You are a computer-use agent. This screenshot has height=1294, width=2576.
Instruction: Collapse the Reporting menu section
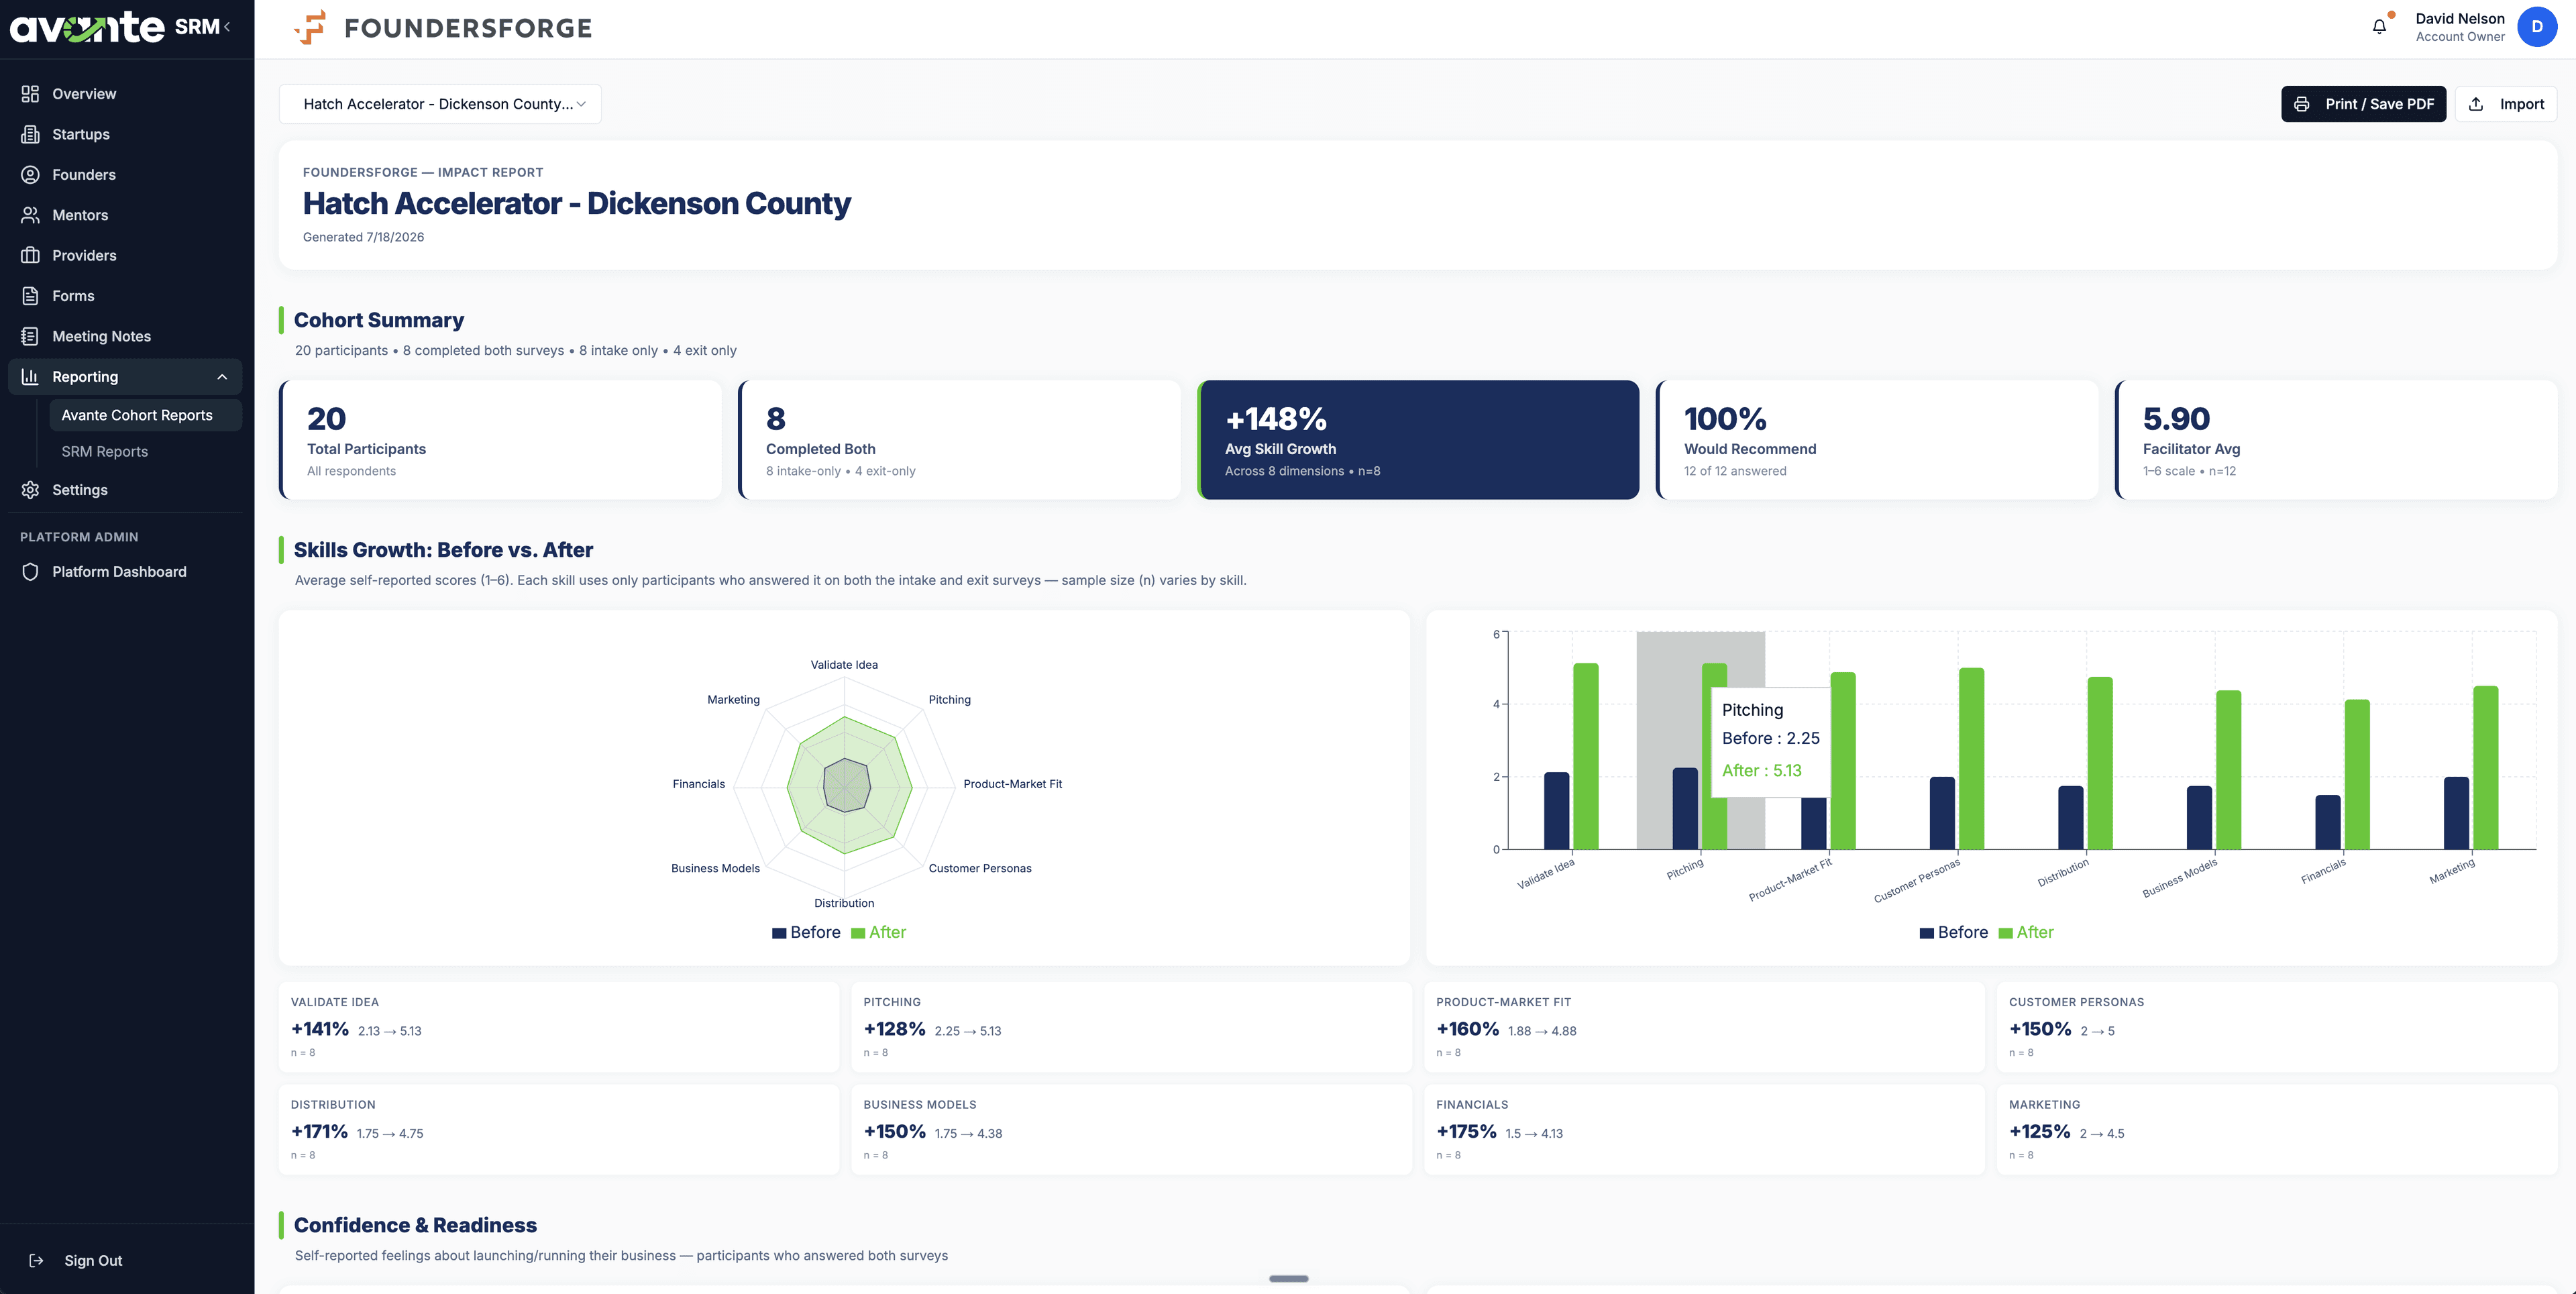click(x=222, y=377)
